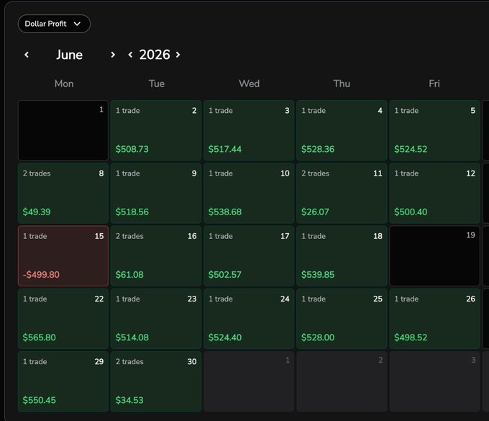Click the Fri column header
Viewport: 489px width, 421px height.
coord(434,83)
